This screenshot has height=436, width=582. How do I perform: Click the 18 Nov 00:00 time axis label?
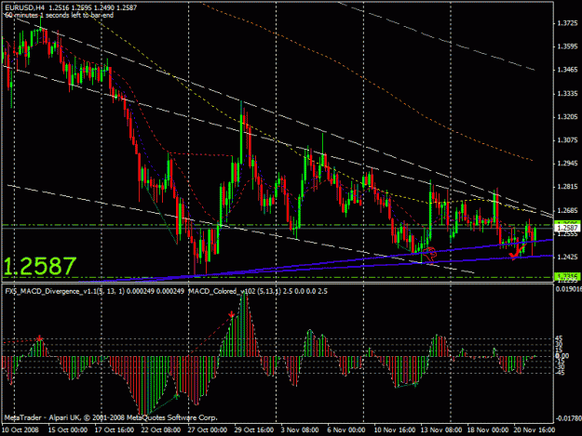click(x=488, y=429)
